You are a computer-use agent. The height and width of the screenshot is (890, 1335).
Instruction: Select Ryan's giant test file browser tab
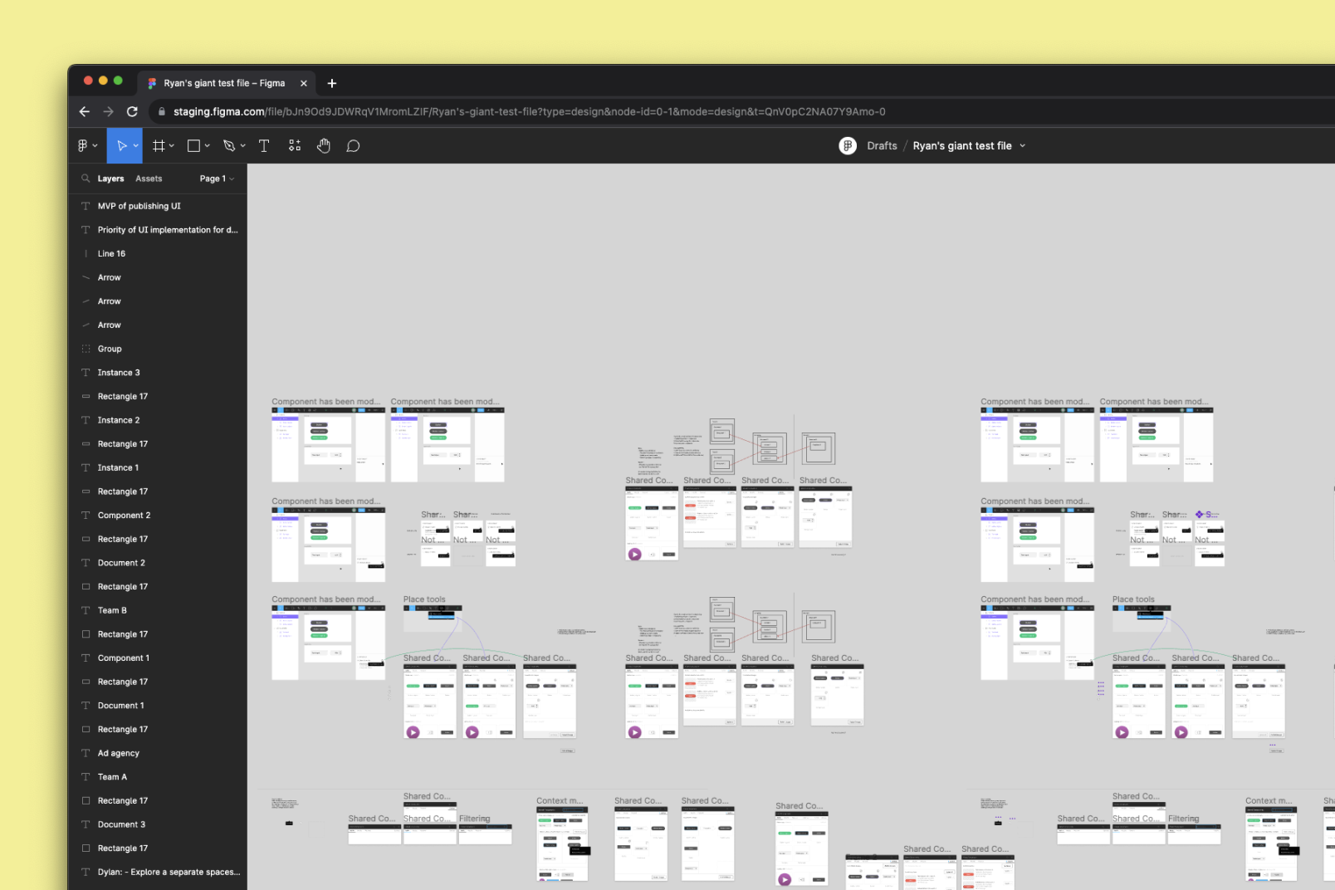[224, 83]
